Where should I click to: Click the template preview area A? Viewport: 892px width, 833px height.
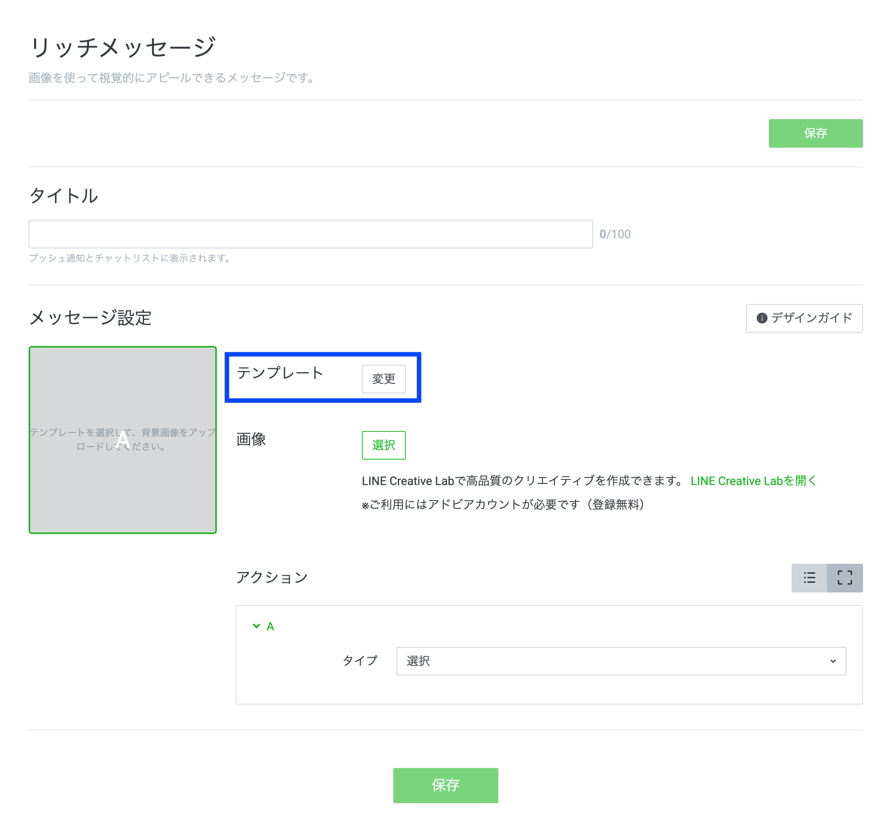point(122,440)
